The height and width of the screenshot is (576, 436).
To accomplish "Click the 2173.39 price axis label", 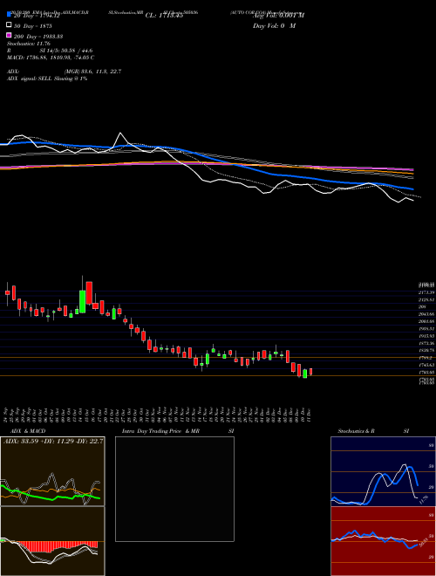I will (x=426, y=292).
